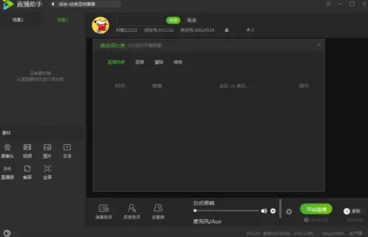The height and width of the screenshot is (237, 368).
Task: Open the hamburger menu in title bar
Action: click(x=328, y=4)
